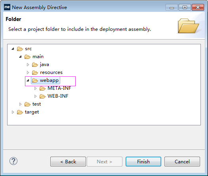This screenshot has height=176, width=208.
Task: Select the webapp folder label
Action: coord(49,80)
